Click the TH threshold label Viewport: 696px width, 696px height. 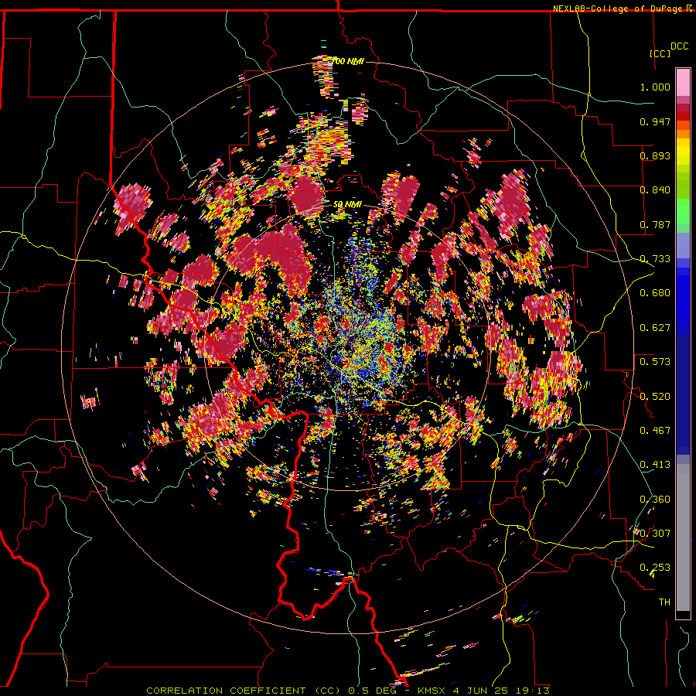[x=664, y=602]
